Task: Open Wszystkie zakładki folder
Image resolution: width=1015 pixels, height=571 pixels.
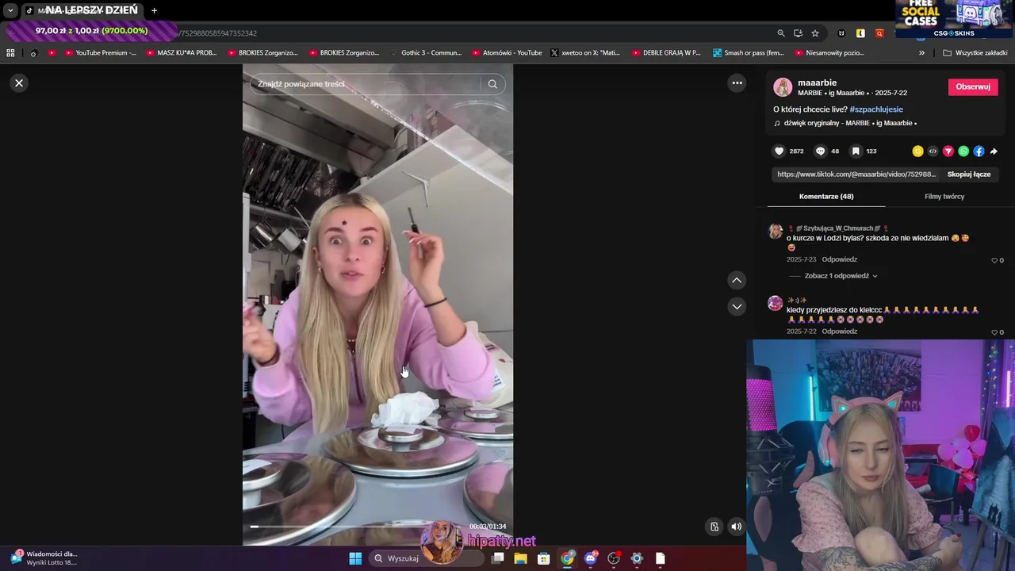Action: 975,53
